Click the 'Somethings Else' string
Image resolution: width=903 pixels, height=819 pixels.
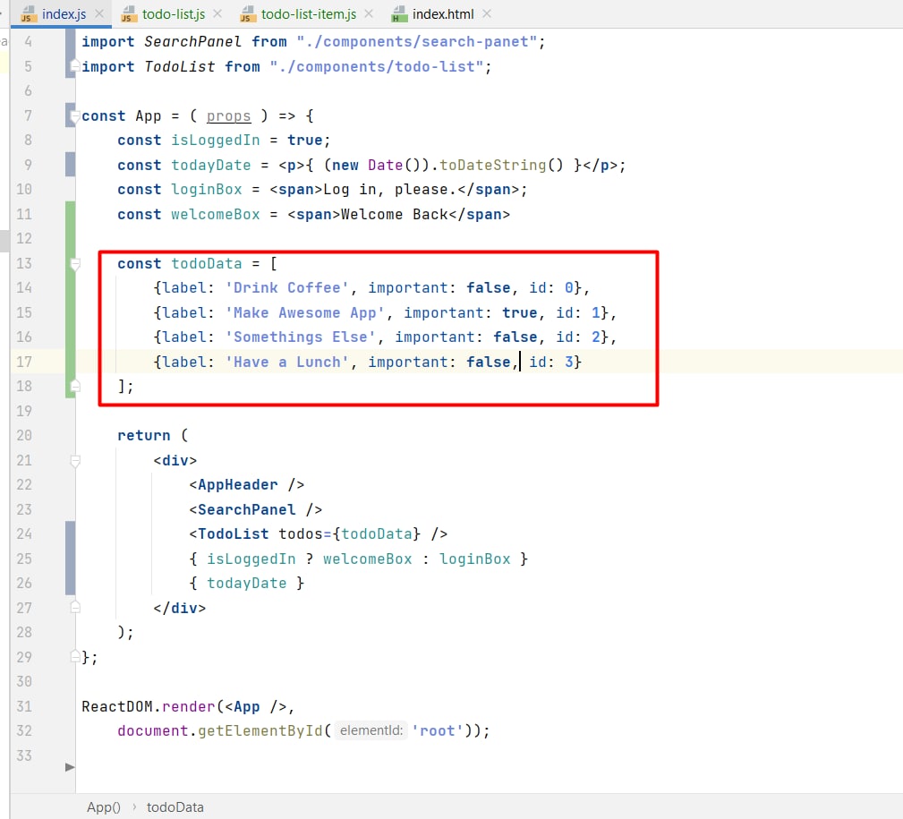tap(301, 337)
